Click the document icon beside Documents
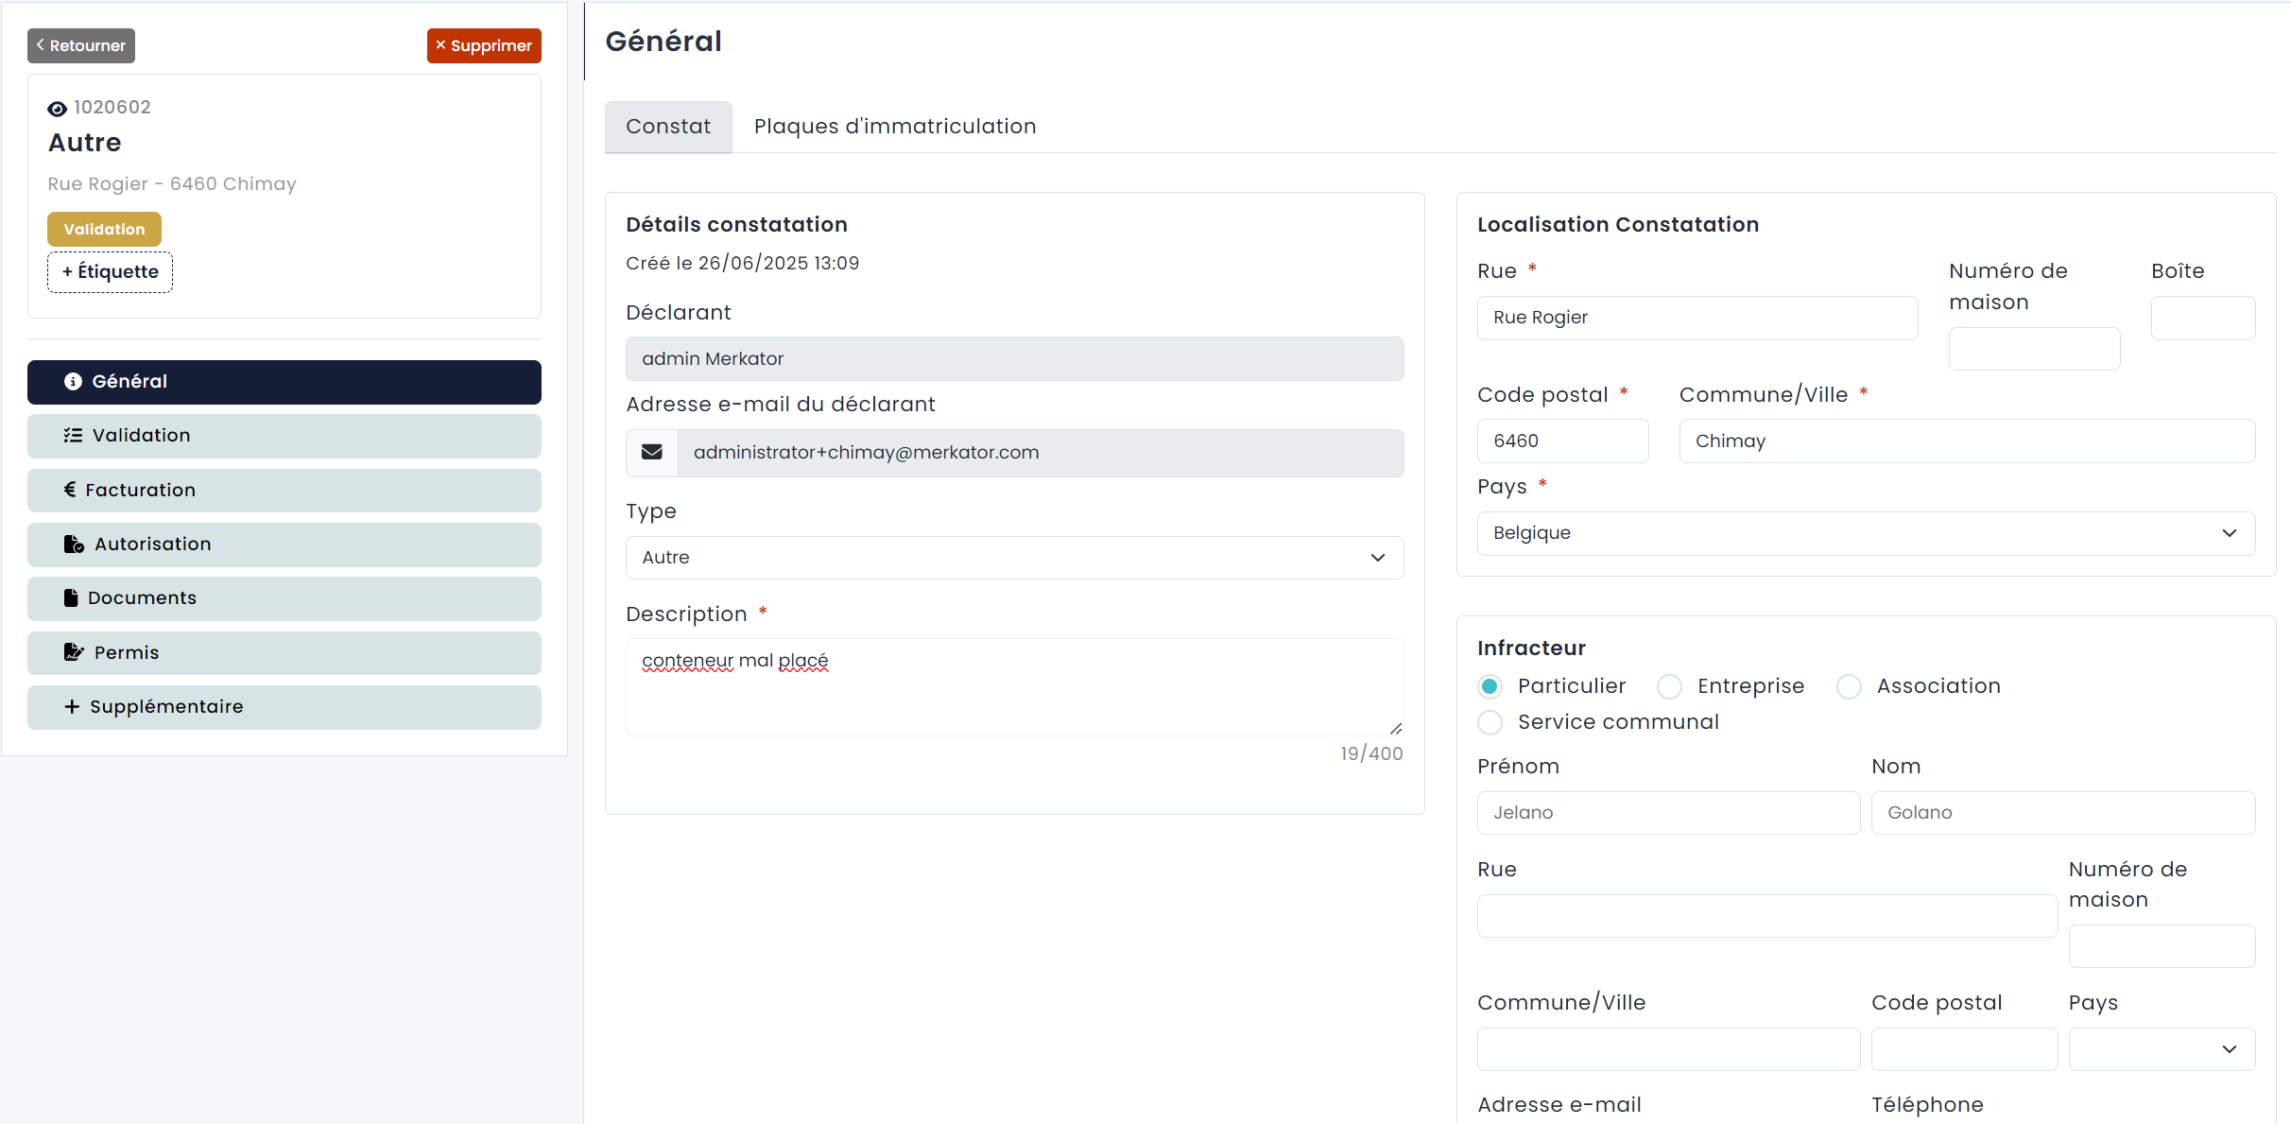The height and width of the screenshot is (1124, 2291). point(71,597)
